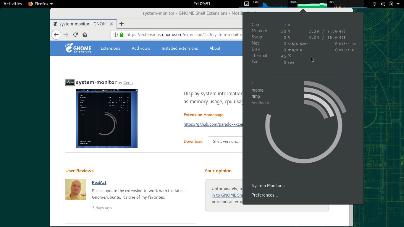Open the Activities overview

[x=13, y=4]
